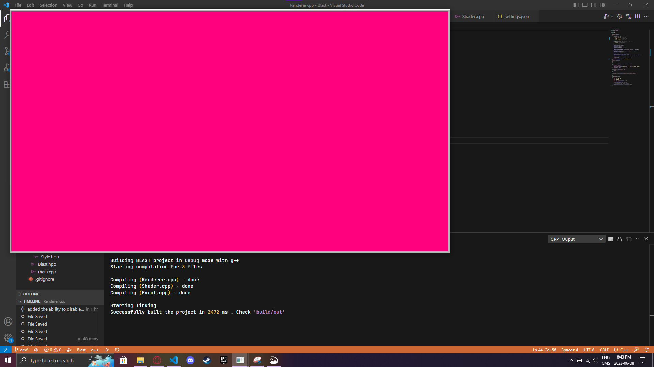This screenshot has height=367, width=654.
Task: Open notifications bell in status bar
Action: 647,350
